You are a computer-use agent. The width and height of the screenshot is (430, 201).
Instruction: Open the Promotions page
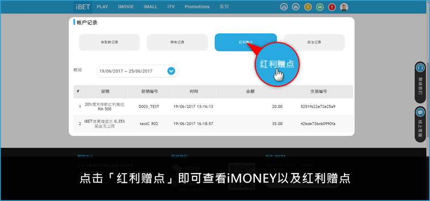(x=197, y=7)
